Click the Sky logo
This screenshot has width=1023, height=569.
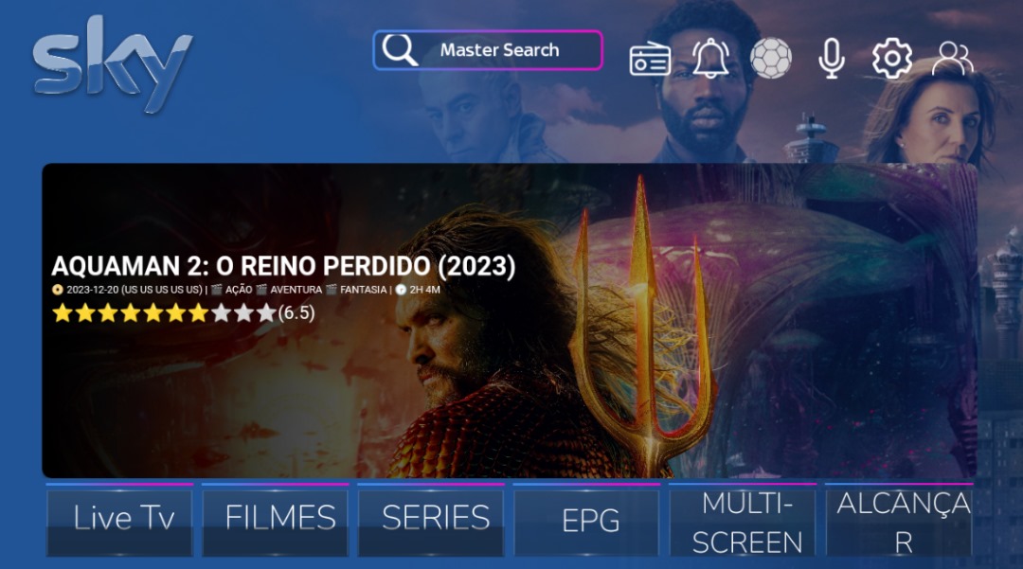click(x=112, y=63)
